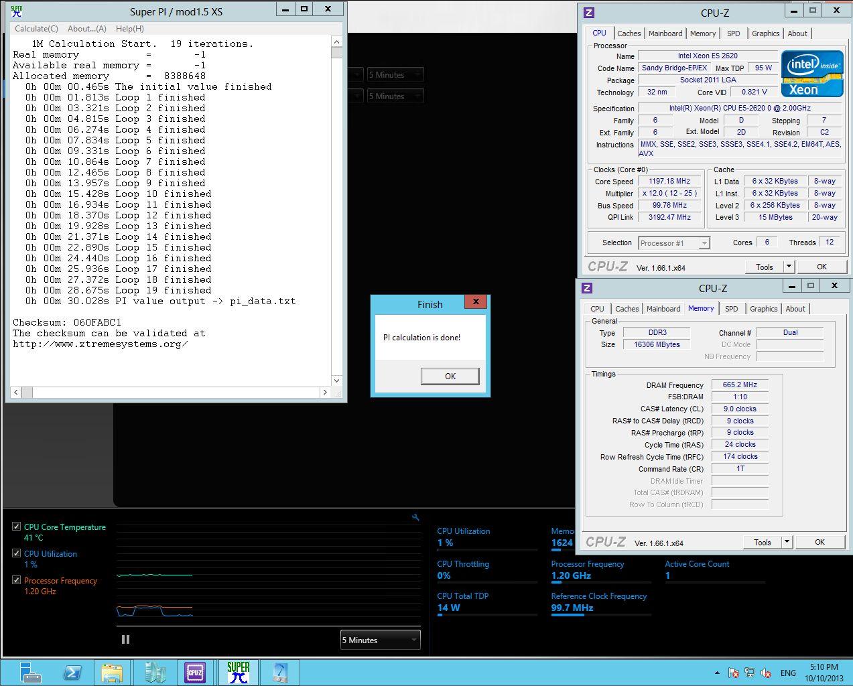Viewport: 853px width, 686px height.
Task: Click the DRAM Frequency value 665.2 MHz
Action: pyautogui.click(x=740, y=385)
